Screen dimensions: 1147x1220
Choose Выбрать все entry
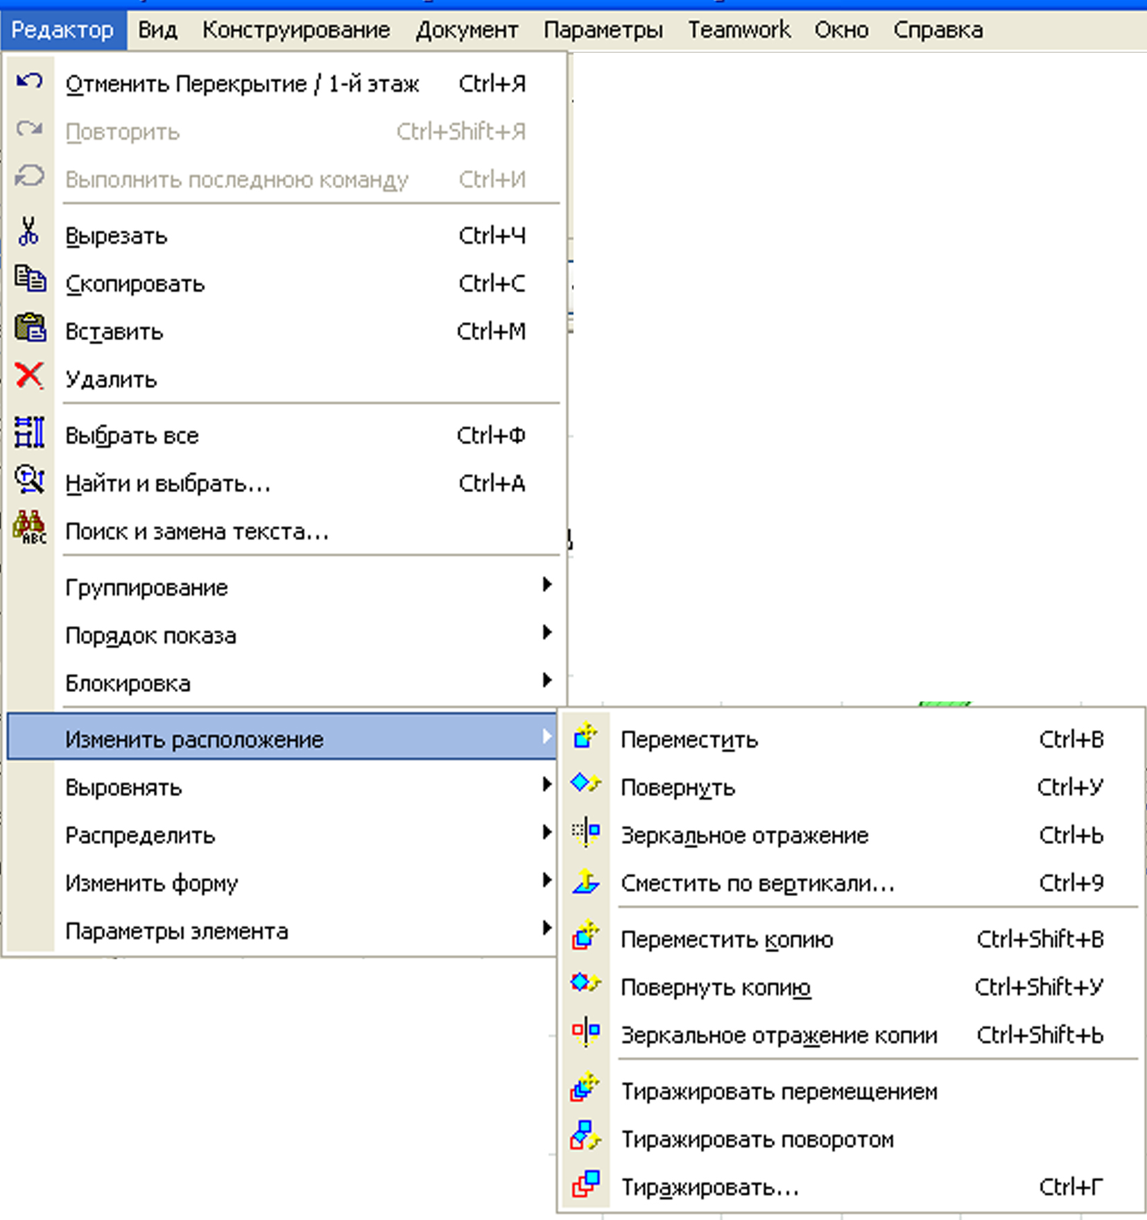(x=283, y=436)
